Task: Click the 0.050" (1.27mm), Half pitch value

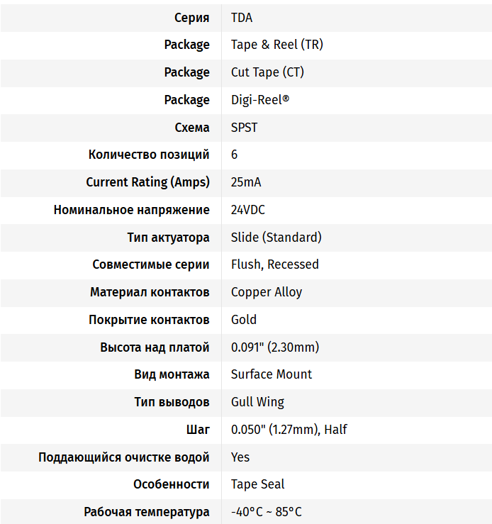Action: click(x=289, y=430)
